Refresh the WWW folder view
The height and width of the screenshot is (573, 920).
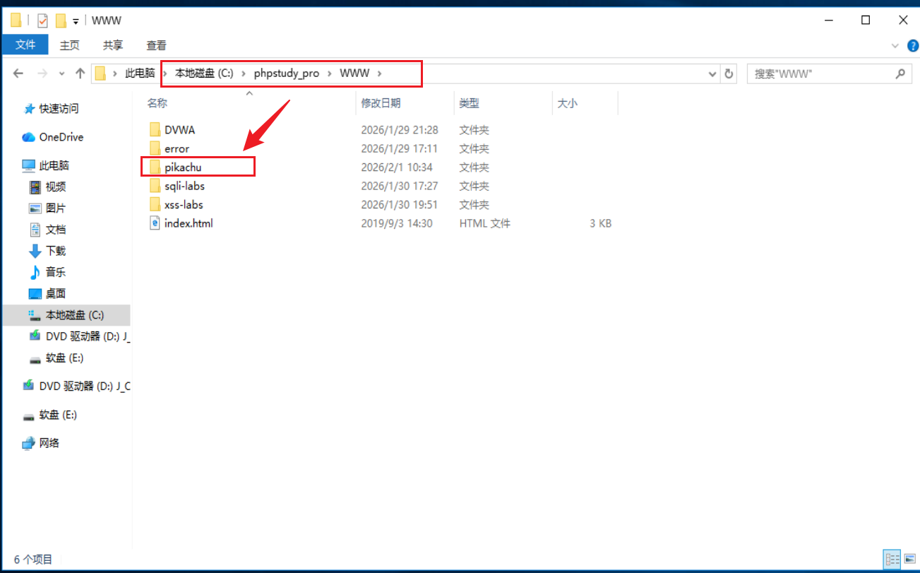(729, 73)
